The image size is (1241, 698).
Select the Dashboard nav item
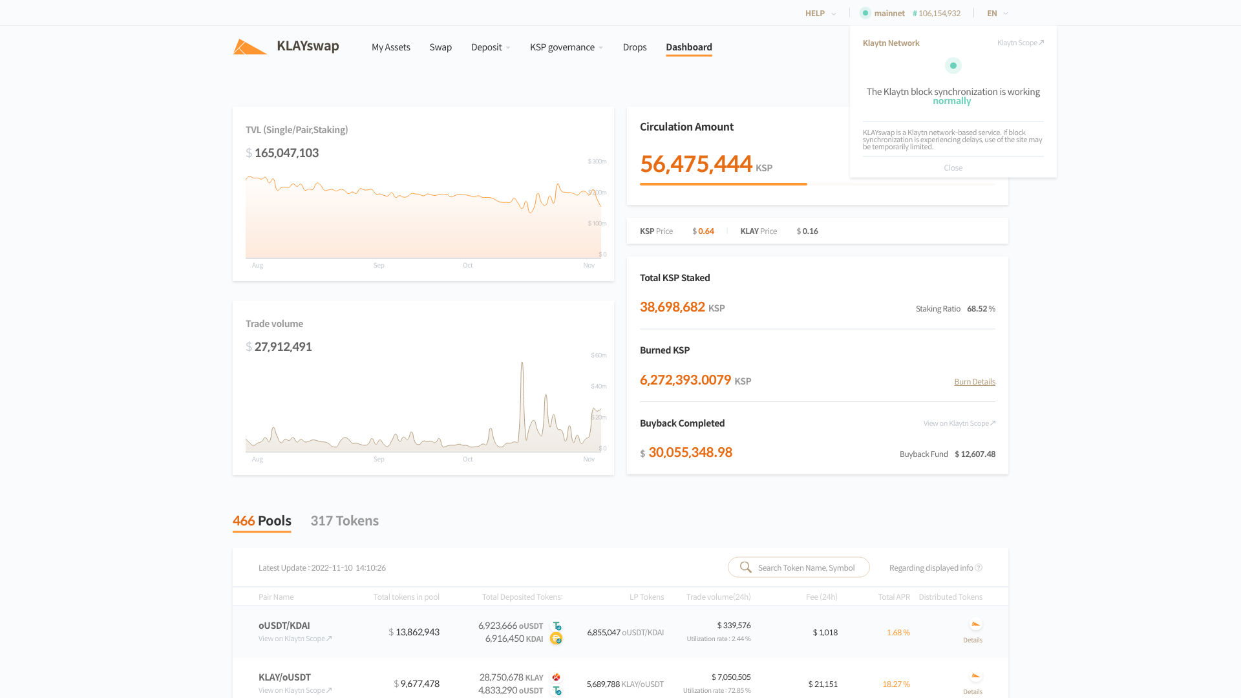tap(688, 47)
